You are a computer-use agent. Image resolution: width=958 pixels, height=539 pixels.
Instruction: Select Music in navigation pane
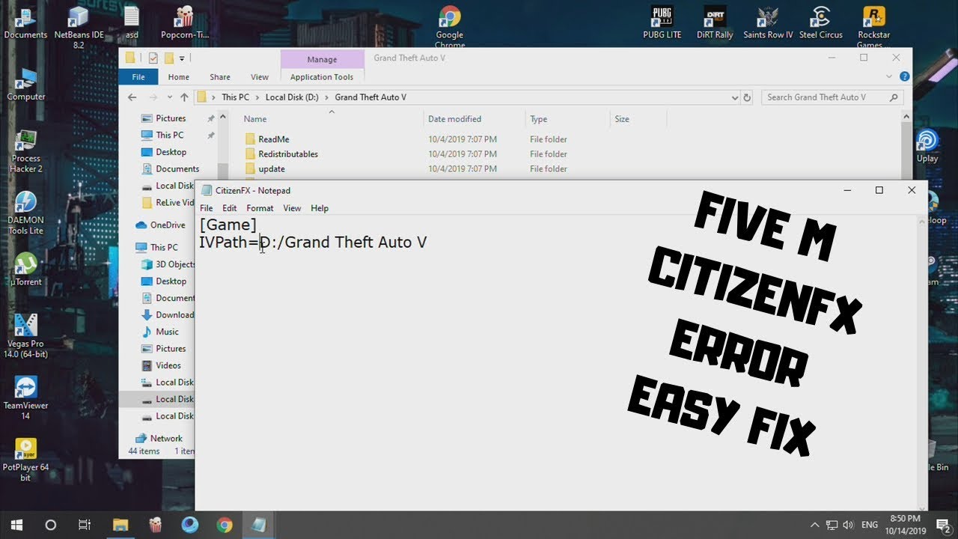tap(167, 332)
